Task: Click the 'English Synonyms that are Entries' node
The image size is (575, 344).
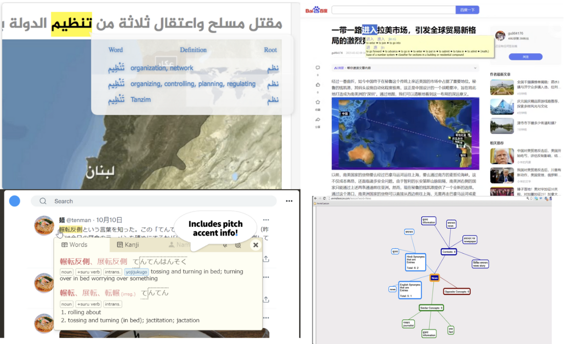Action: point(410,290)
